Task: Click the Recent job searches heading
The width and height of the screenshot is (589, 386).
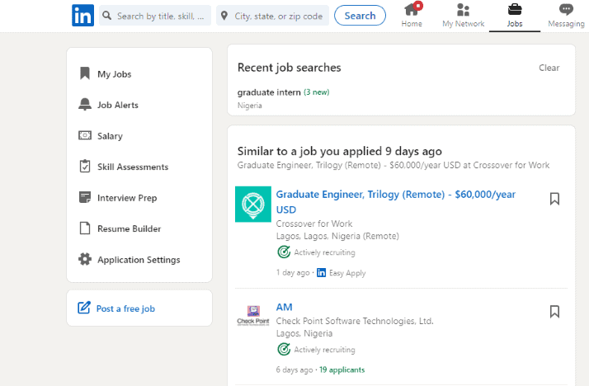Action: pos(289,68)
